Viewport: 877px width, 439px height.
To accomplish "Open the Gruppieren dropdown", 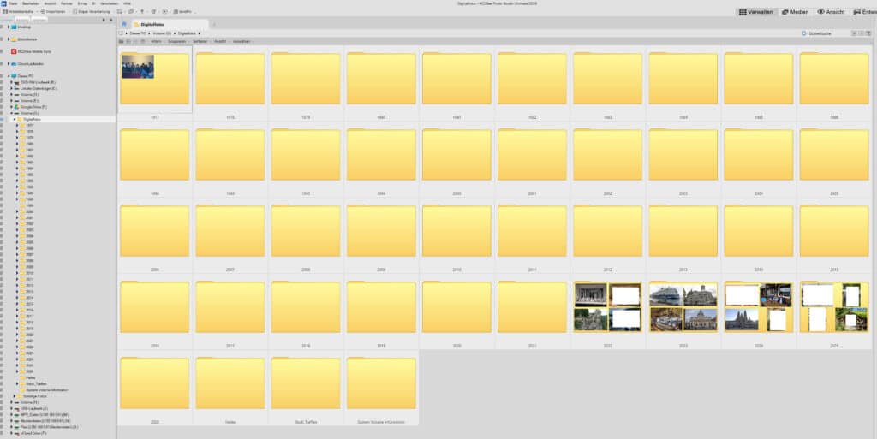I will click(x=176, y=41).
